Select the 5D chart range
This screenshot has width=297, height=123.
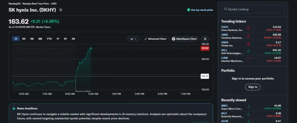[x=24, y=39]
